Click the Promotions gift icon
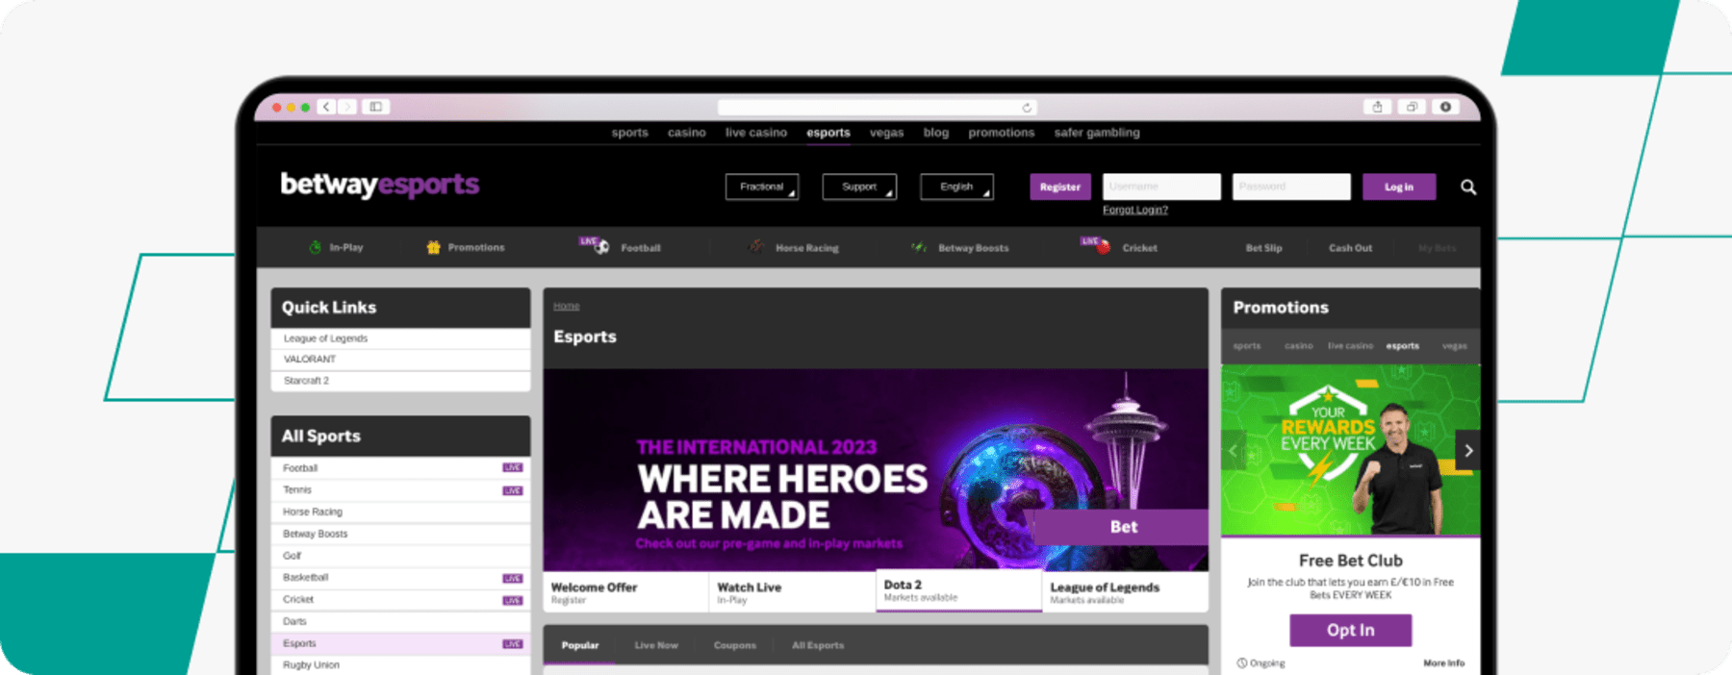1732x675 pixels. click(433, 247)
